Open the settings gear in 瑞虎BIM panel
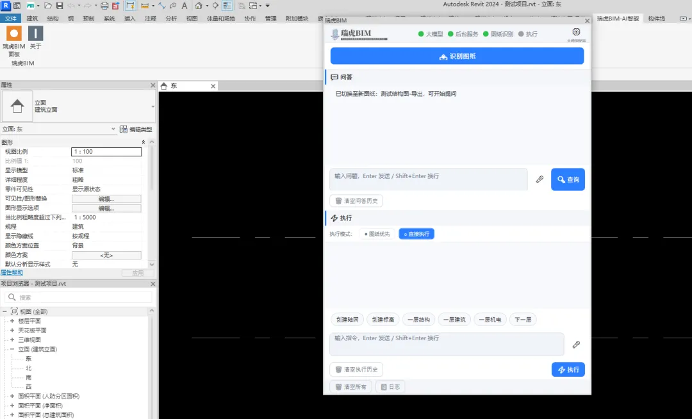Image resolution: width=692 pixels, height=419 pixels. [x=576, y=32]
